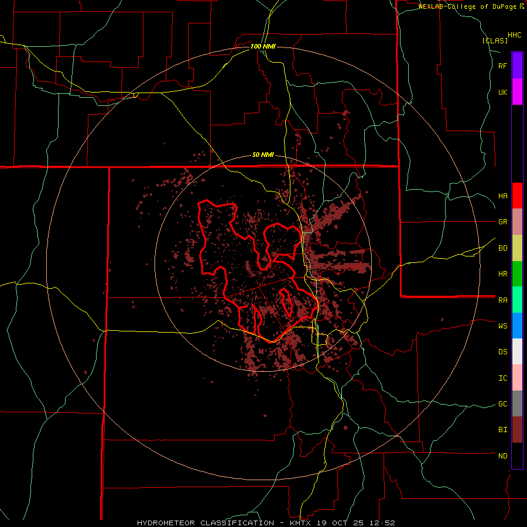Select the IC pink legend swatch
Viewport: 527px width, 527px height.
tap(517, 378)
